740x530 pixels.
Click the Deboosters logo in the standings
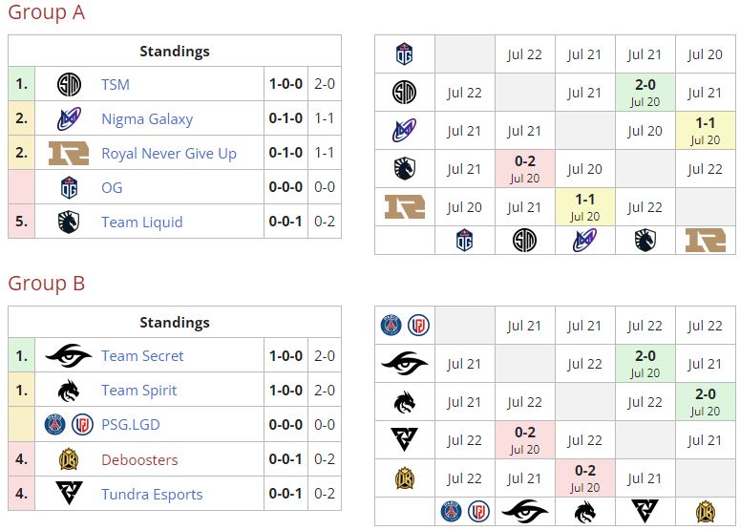(69, 459)
